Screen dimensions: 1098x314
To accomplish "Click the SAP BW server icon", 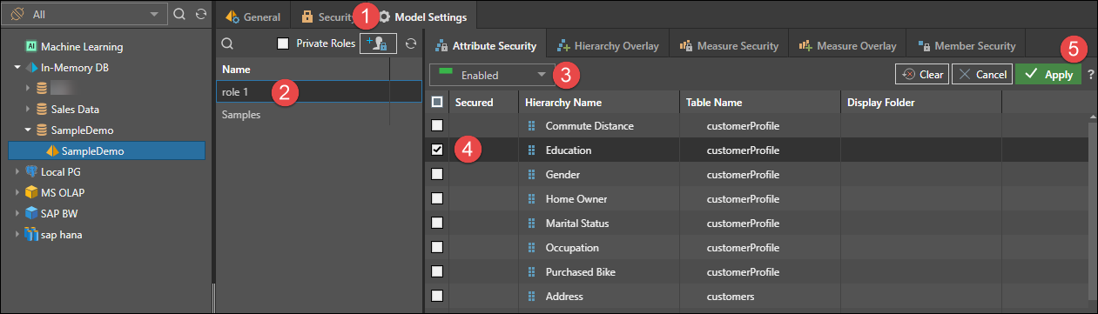I will pos(31,214).
